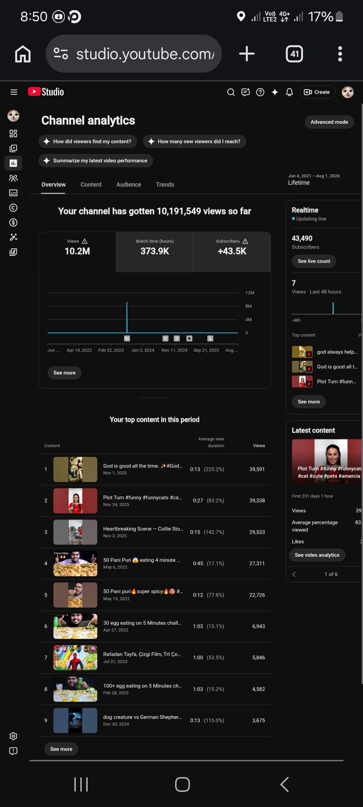Open browser three-dot menu
Viewport: 363px width, 807px height.
click(x=340, y=54)
